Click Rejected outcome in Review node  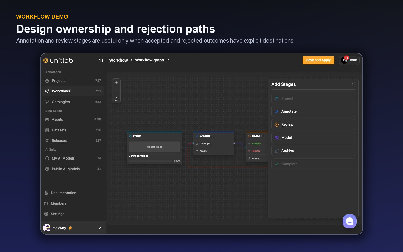[257, 151]
